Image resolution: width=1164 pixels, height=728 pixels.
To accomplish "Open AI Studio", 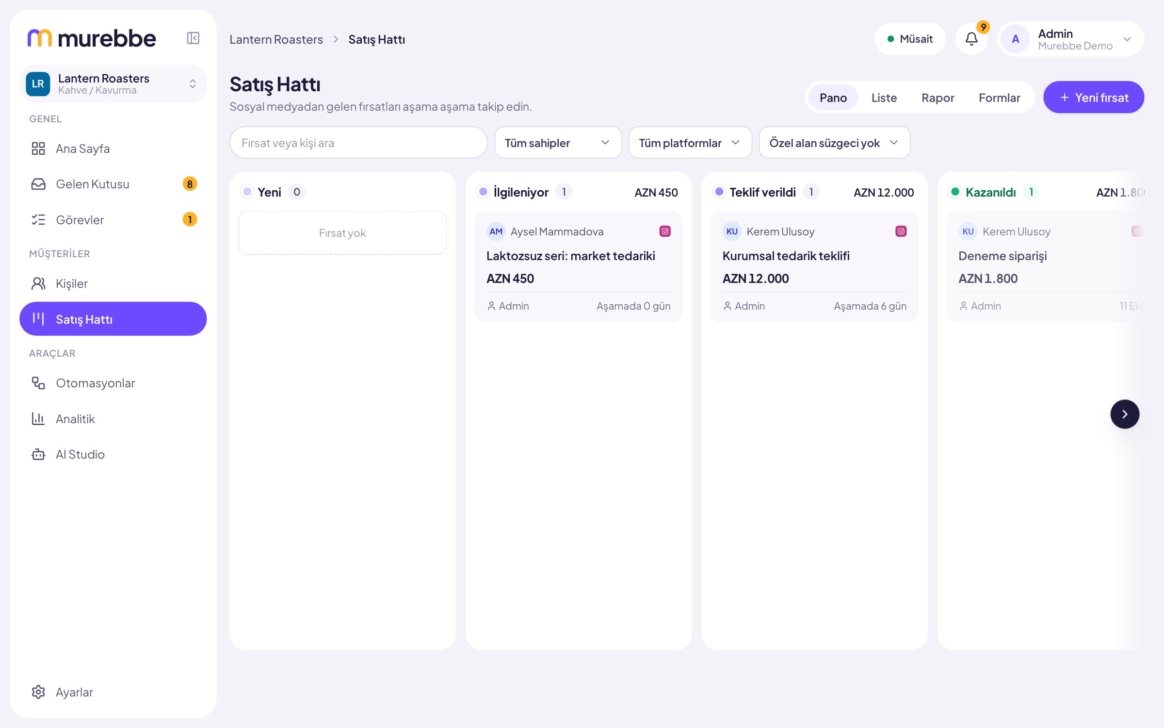I will [x=113, y=454].
